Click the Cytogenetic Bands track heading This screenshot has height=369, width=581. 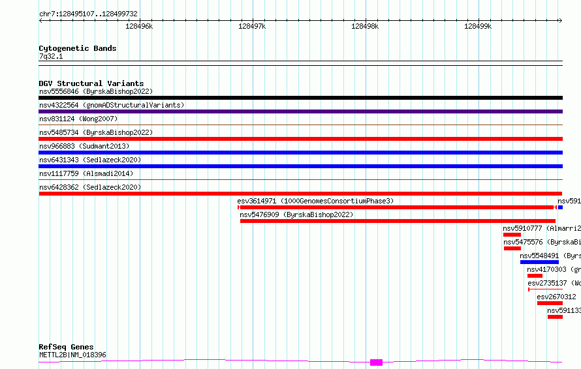coord(78,48)
